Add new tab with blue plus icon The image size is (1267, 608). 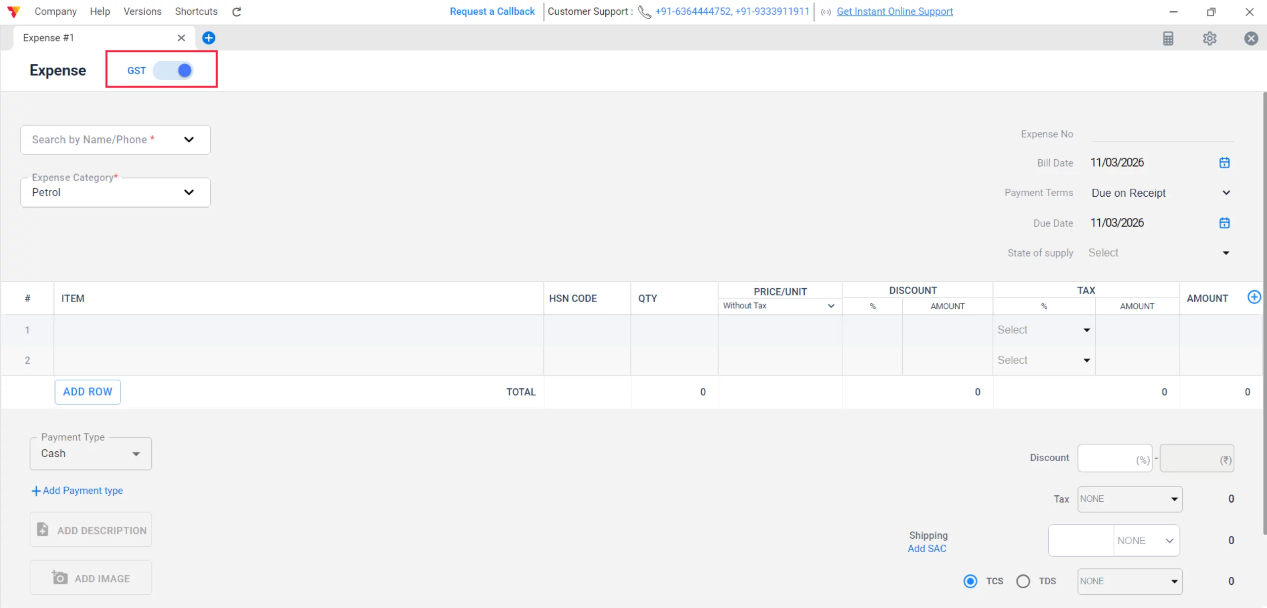pos(209,38)
